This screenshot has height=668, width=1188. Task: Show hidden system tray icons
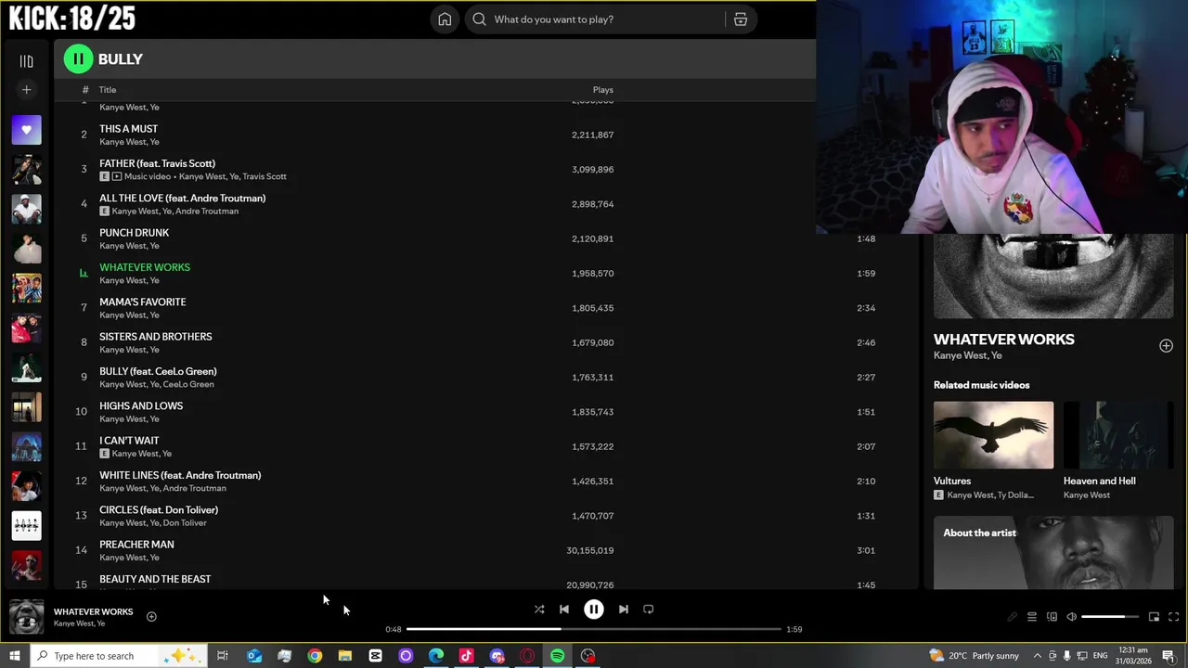[x=1037, y=656]
